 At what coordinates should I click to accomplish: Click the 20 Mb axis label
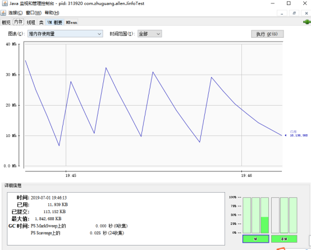[x=11, y=105]
